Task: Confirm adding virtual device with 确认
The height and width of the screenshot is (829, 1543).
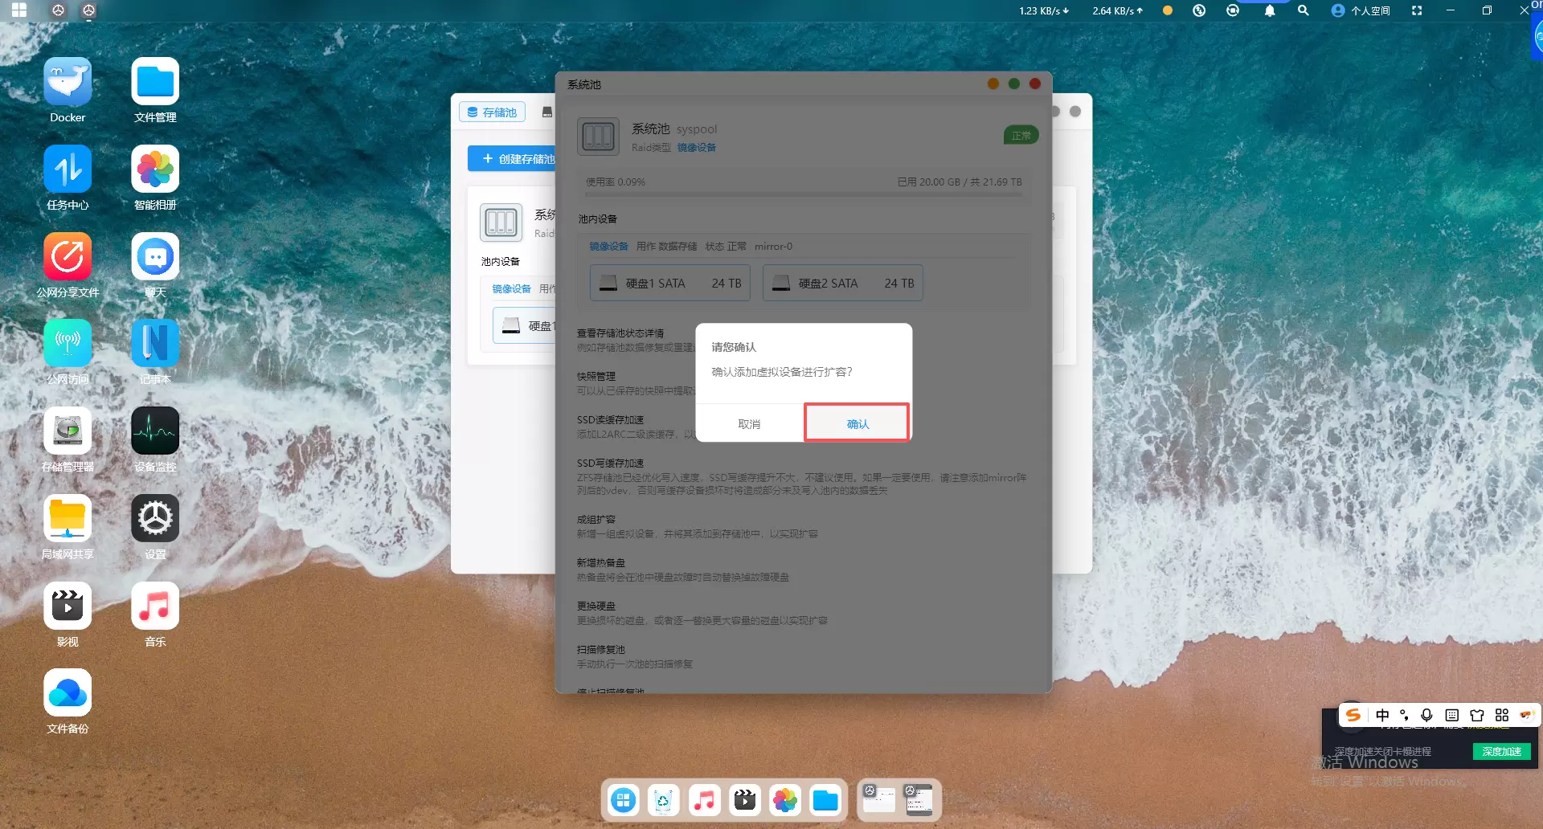Action: pyautogui.click(x=857, y=423)
